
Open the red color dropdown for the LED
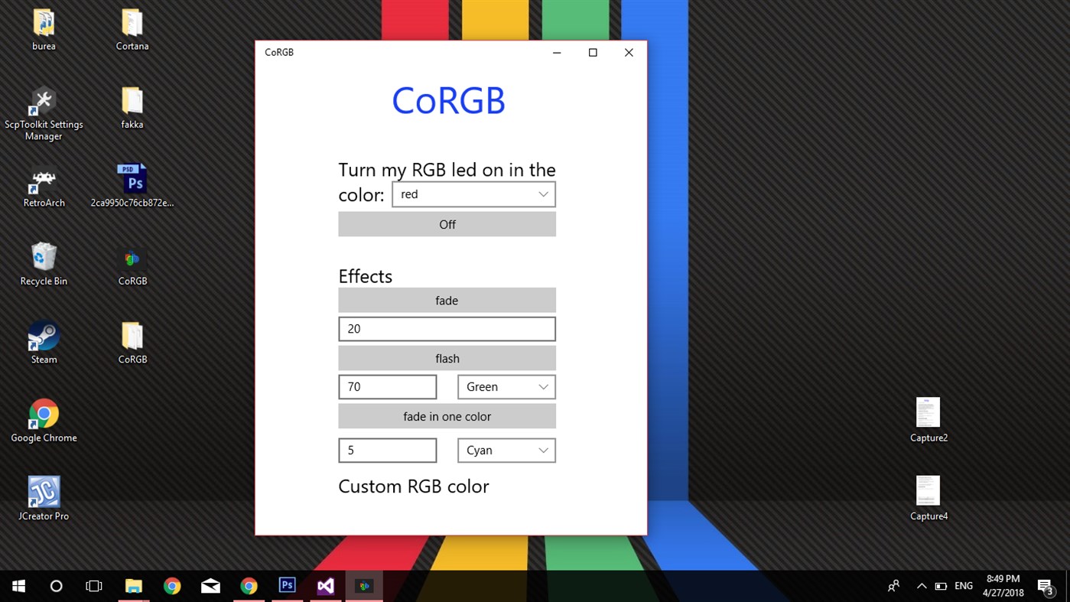coord(473,194)
